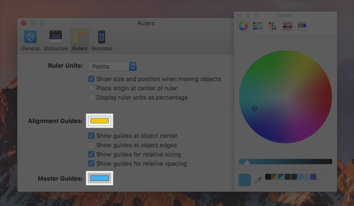The image size is (354, 206).
Task: Click the yellow Alignment Guides color well
Action: [x=100, y=121]
